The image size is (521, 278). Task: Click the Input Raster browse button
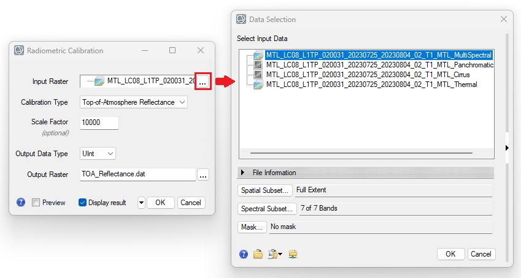pos(203,81)
